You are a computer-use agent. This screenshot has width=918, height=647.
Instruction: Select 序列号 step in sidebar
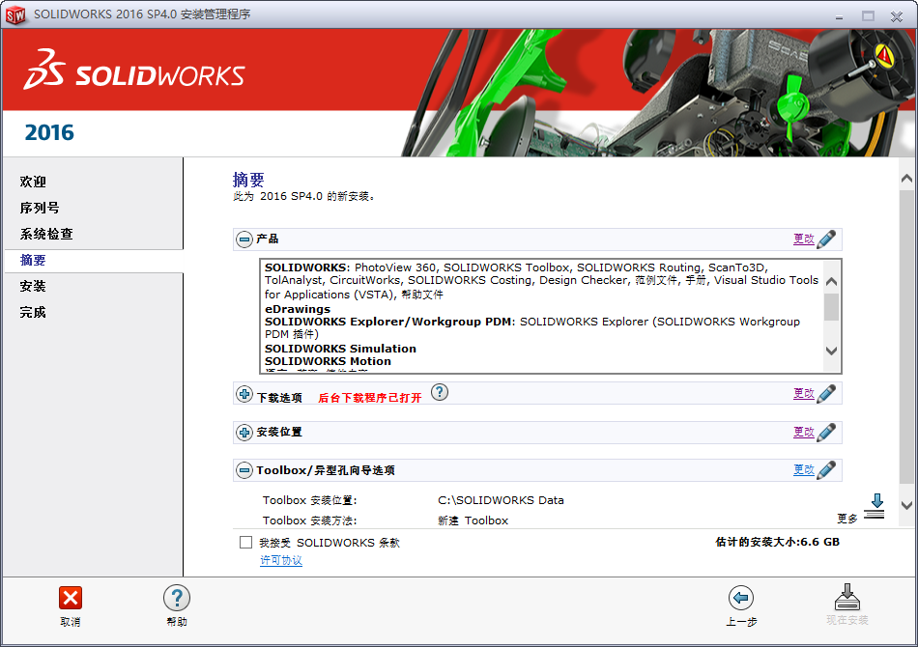click(40, 208)
